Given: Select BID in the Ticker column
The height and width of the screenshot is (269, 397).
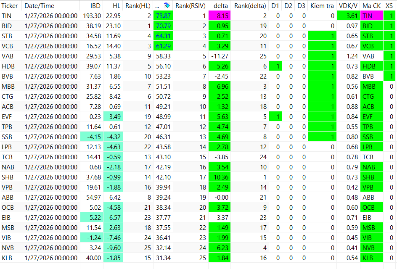Looking at the screenshot, I should click(x=7, y=26).
